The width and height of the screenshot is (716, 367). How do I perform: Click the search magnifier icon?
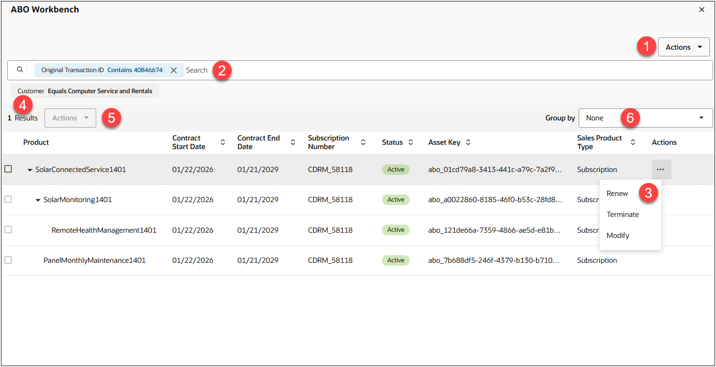tap(20, 70)
